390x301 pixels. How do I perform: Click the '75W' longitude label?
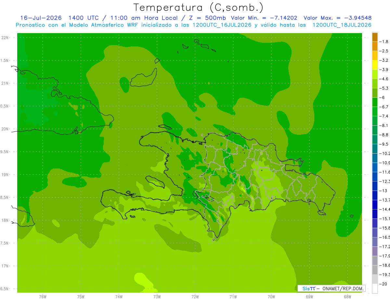coord(81,296)
